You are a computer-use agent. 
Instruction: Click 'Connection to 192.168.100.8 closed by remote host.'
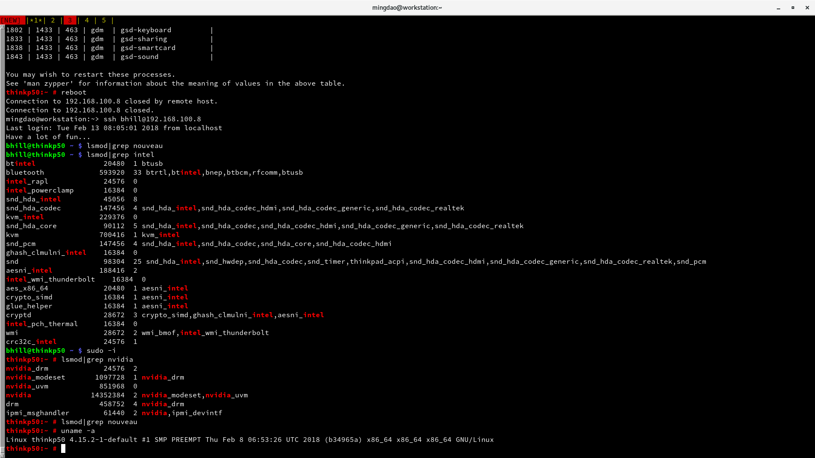112,101
